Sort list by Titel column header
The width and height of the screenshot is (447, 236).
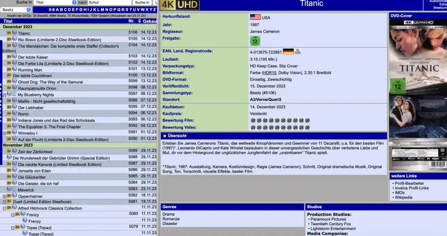click(8, 21)
